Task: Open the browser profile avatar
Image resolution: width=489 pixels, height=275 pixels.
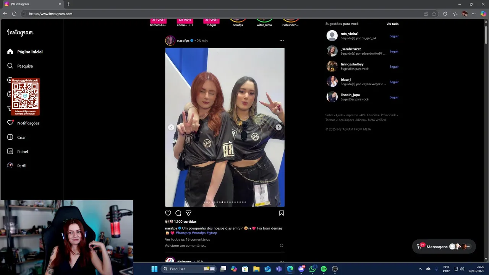Action: pyautogui.click(x=465, y=14)
